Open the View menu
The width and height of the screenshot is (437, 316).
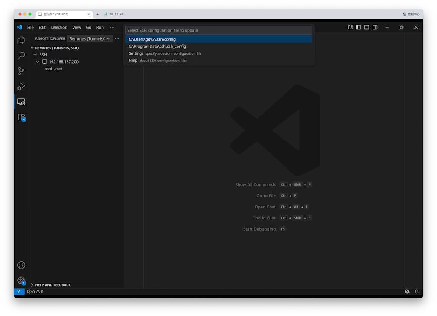(x=76, y=27)
